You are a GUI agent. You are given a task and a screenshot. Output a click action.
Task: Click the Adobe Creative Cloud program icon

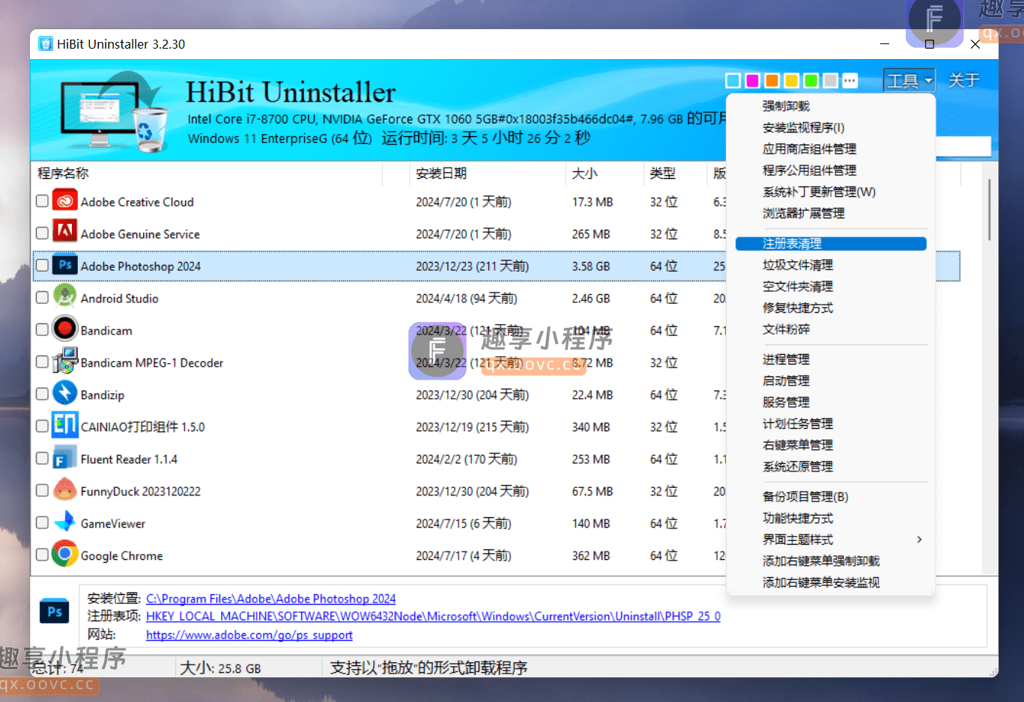[x=65, y=201]
